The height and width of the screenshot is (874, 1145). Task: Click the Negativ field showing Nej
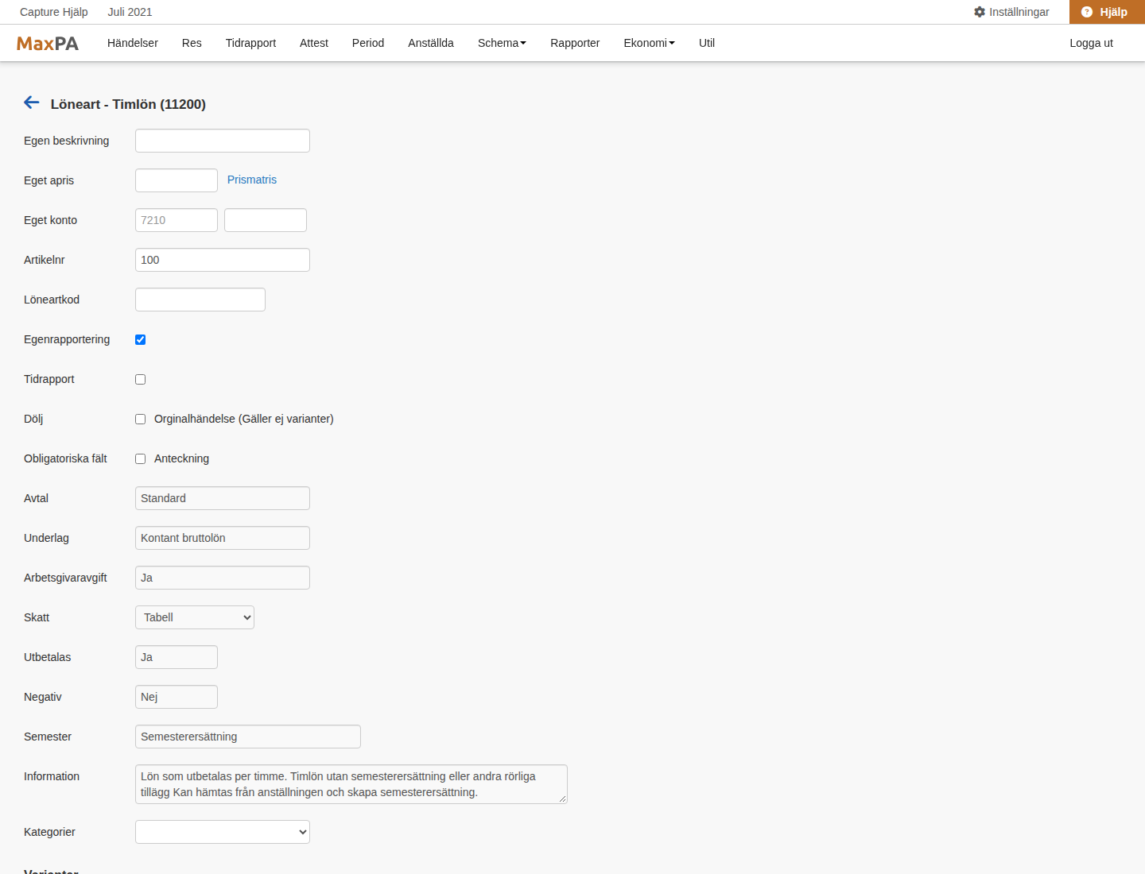(177, 697)
